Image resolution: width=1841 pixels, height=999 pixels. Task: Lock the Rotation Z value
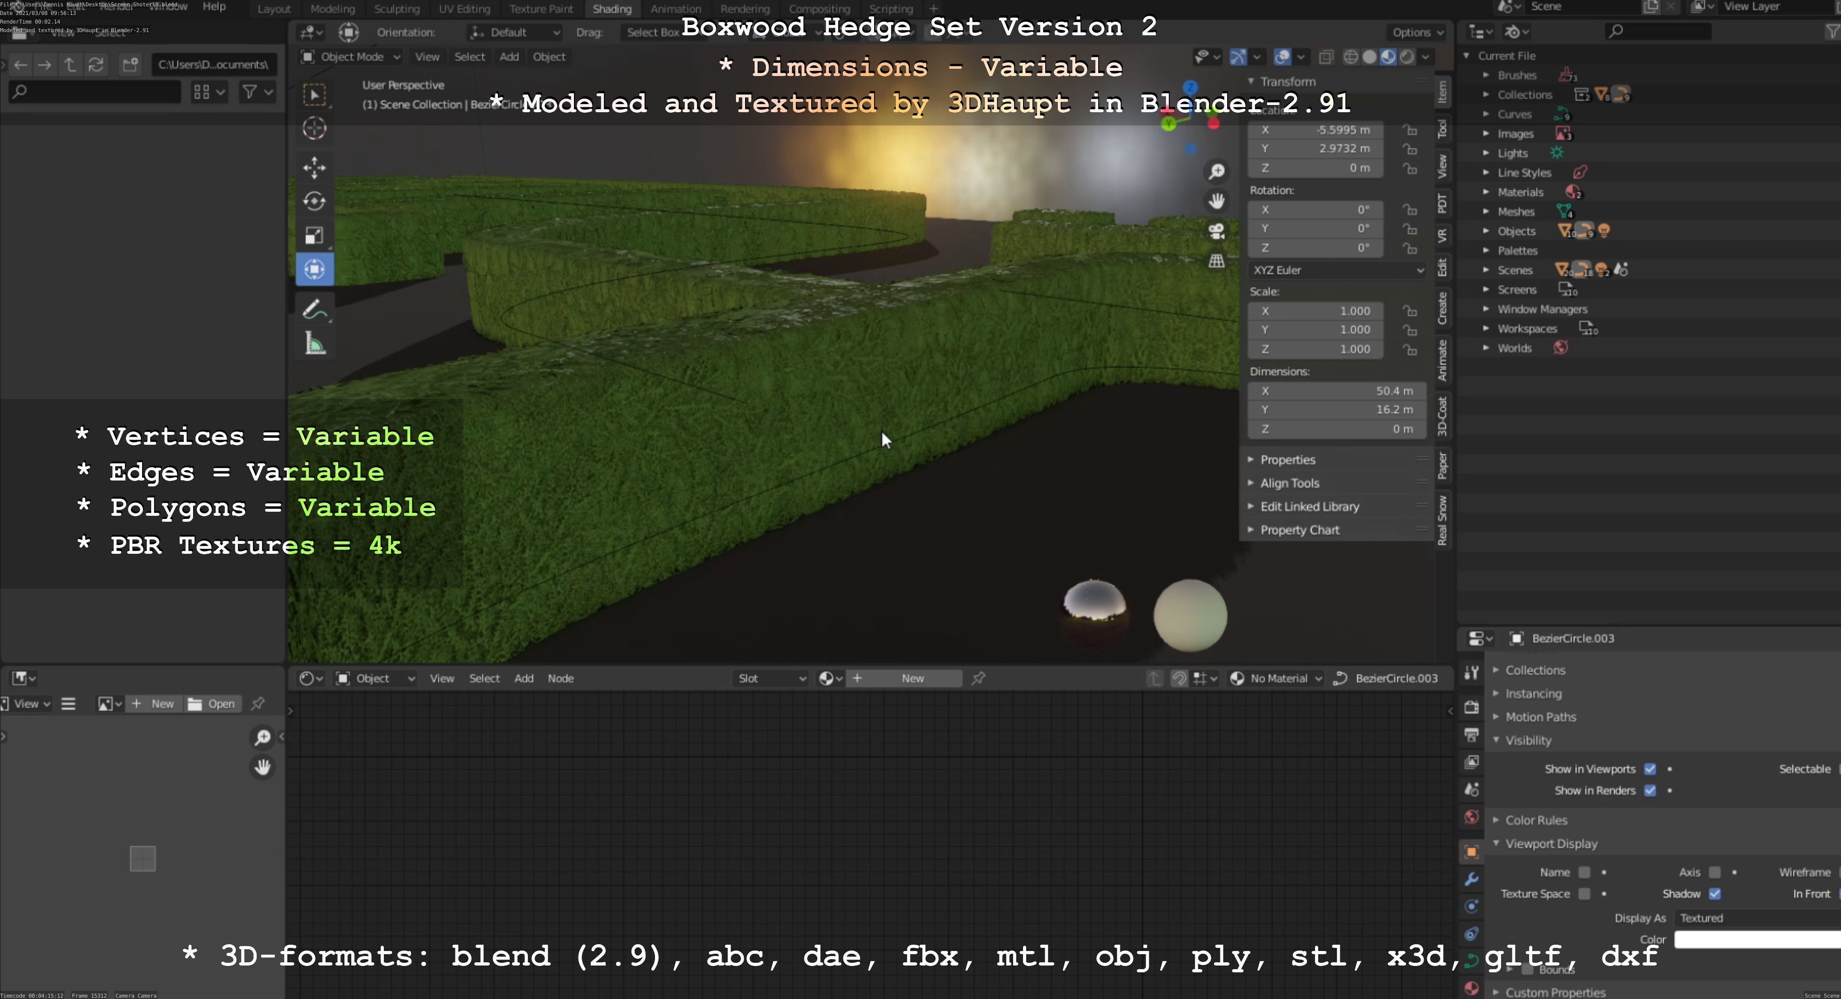1409,248
